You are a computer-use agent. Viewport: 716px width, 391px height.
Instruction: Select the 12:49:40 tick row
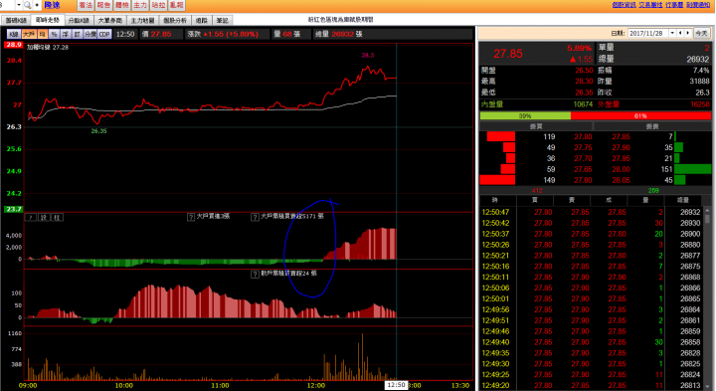(592, 342)
